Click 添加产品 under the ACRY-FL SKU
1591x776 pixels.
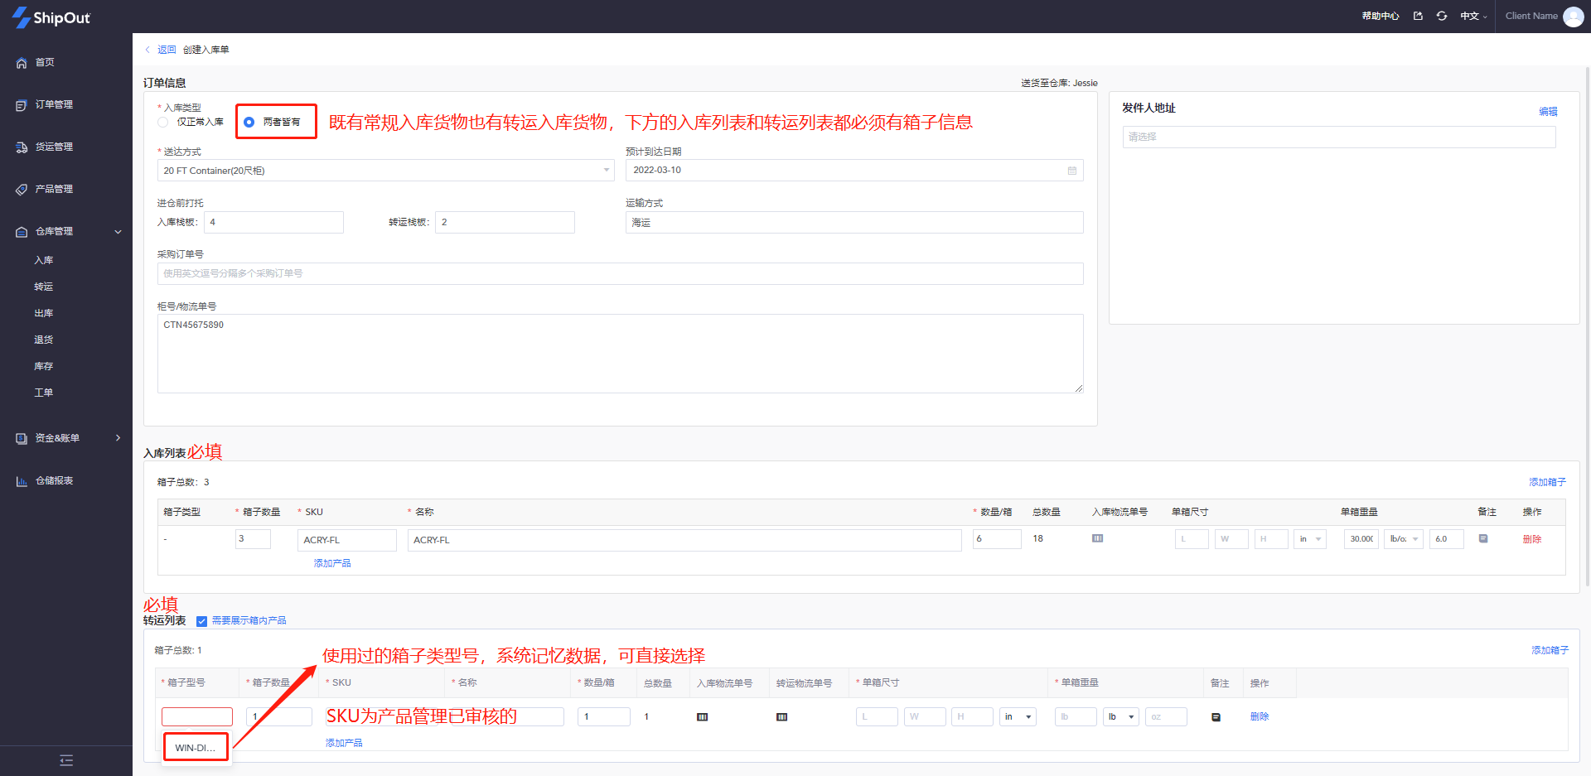coord(332,564)
